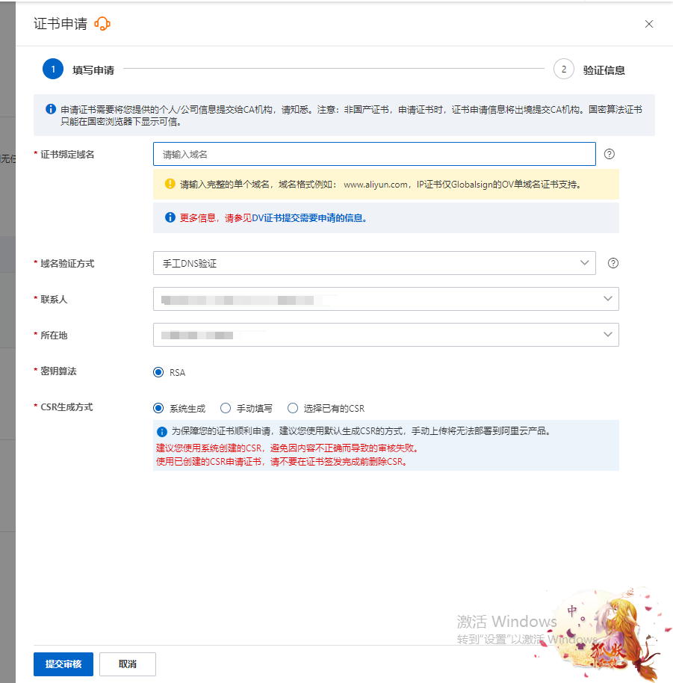
Task: Click the 域名验证方式 field label
Action: [67, 264]
